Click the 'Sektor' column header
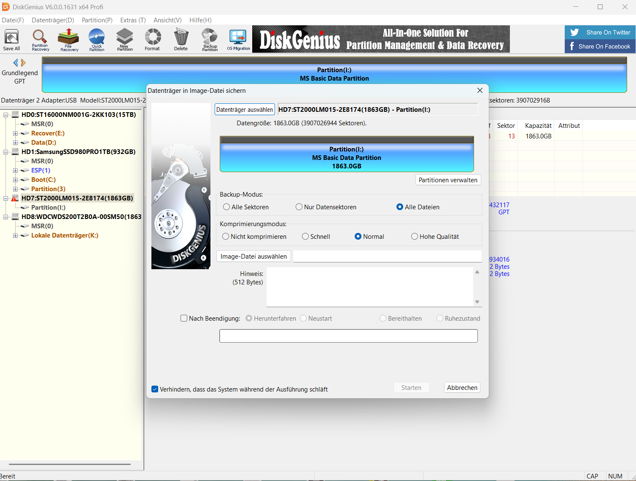 pos(506,126)
